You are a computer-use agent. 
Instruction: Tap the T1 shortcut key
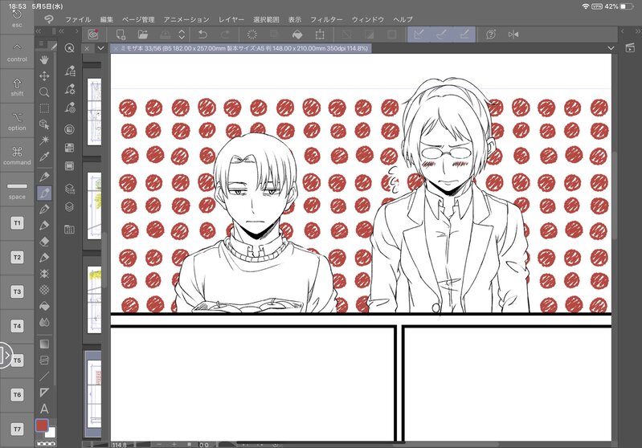pos(17,223)
